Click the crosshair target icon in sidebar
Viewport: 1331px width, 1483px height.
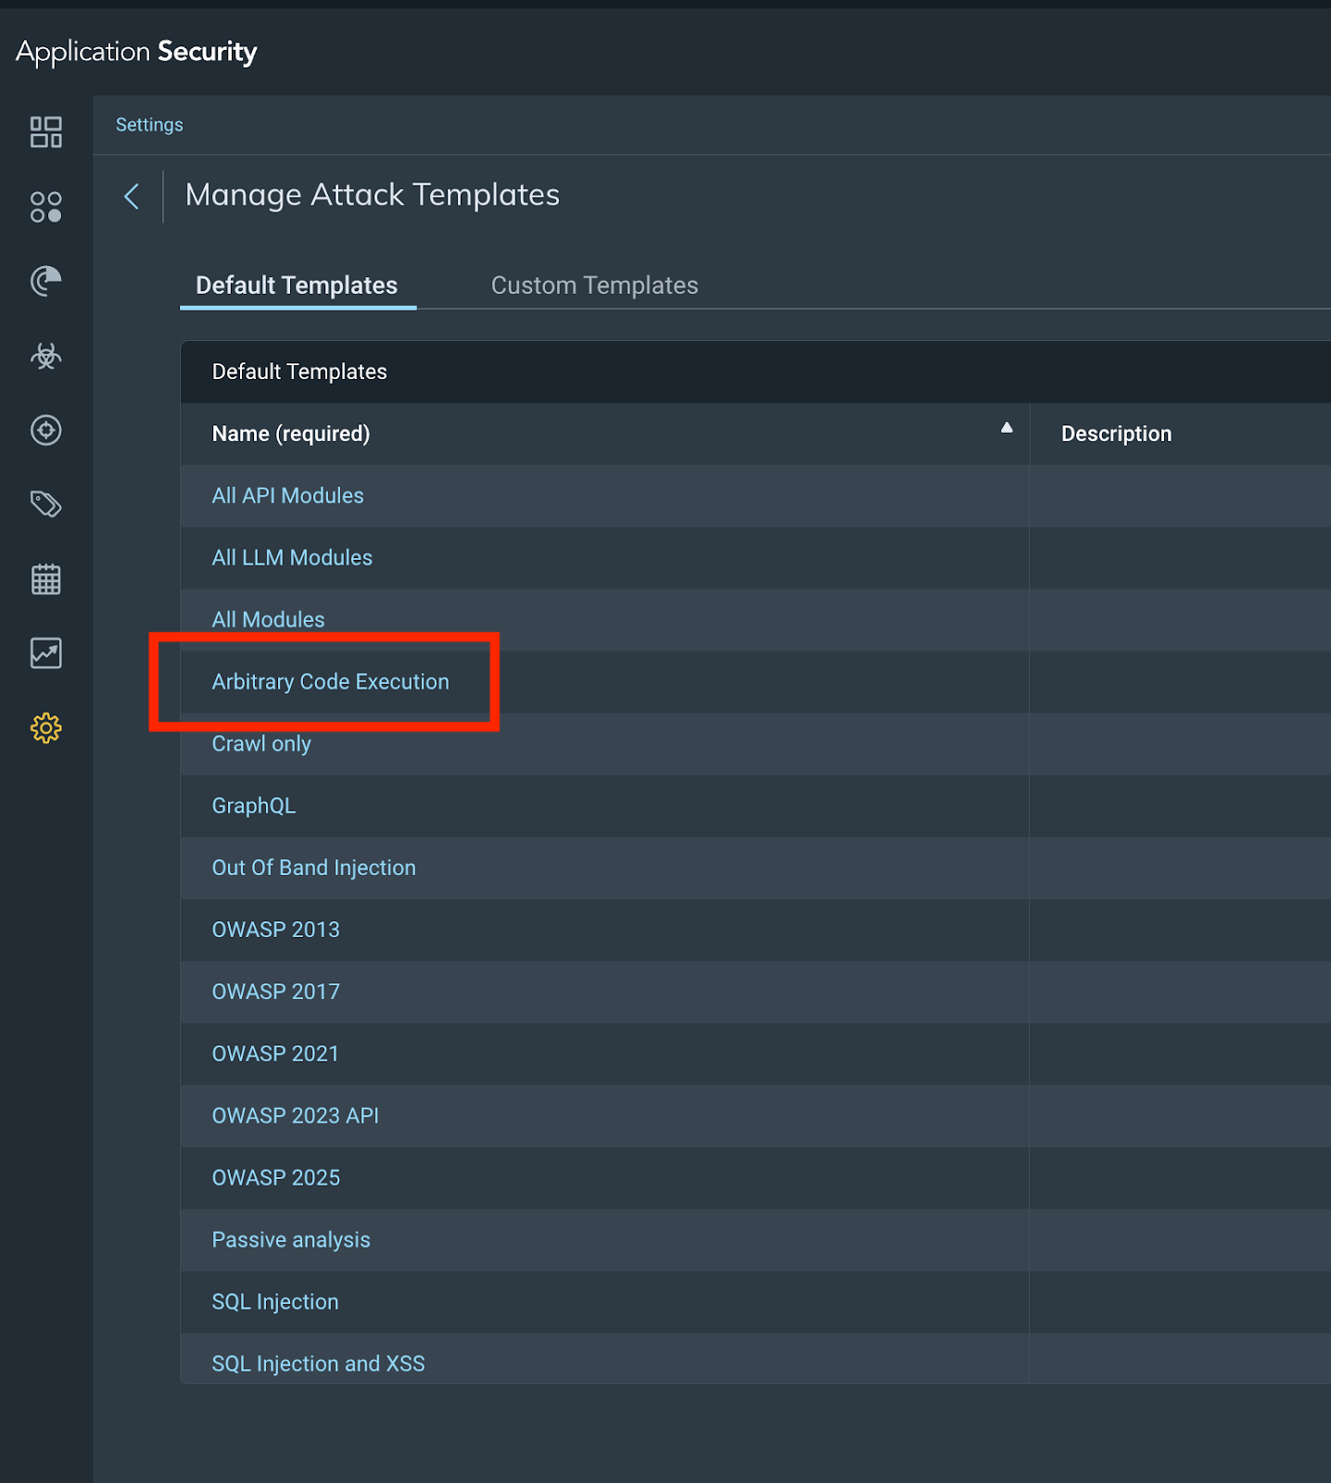[45, 430]
